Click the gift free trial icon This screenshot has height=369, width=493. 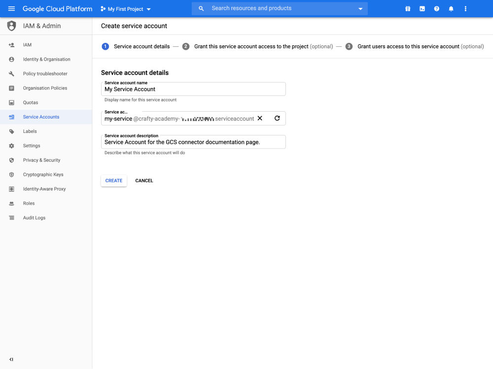[x=408, y=9]
